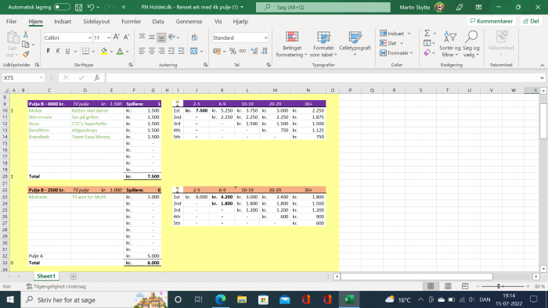Switch to Sidelayout ribbon tab
Screen dimensions: 548x308
pyautogui.click(x=96, y=21)
